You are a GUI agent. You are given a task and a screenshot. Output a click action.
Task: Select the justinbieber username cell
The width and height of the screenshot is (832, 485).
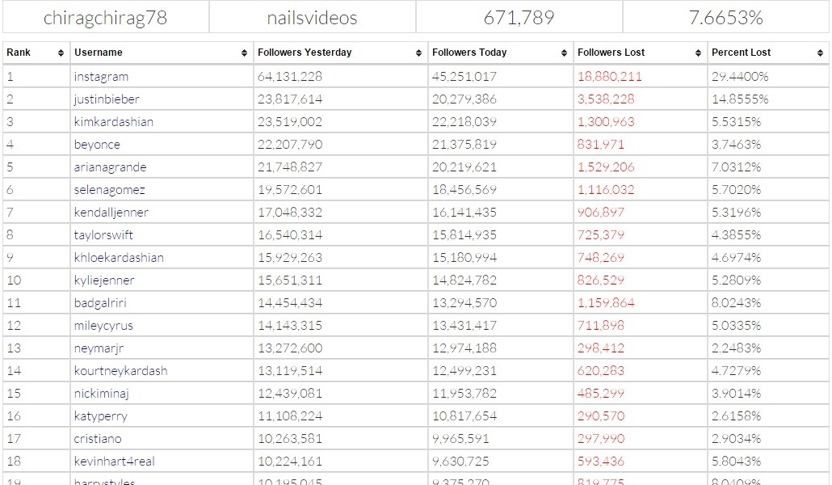point(107,99)
